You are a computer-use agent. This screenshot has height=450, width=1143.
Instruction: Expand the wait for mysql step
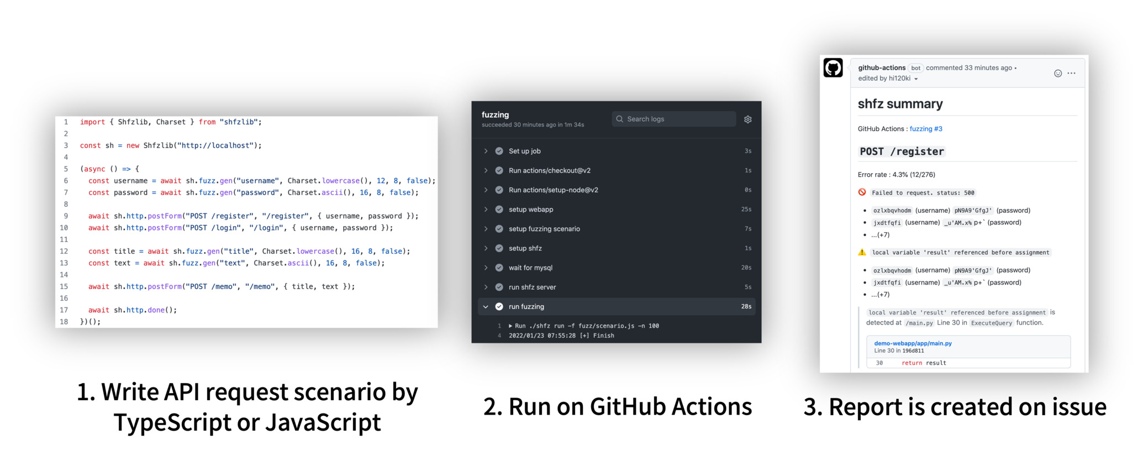tap(486, 268)
